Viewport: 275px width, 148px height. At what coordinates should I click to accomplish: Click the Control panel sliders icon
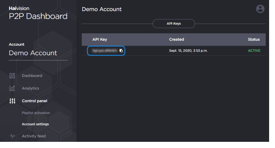point(12,101)
